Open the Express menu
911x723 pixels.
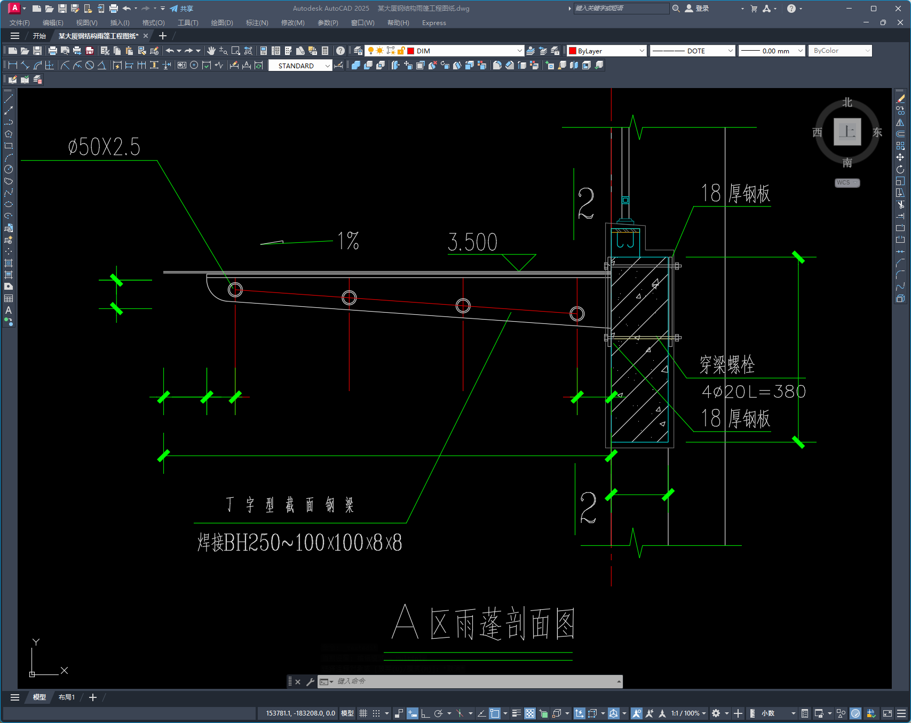[x=434, y=23]
